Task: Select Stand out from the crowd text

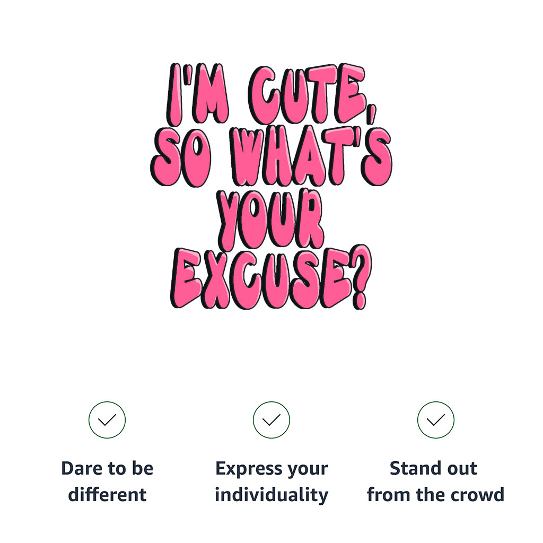Action: [435, 481]
